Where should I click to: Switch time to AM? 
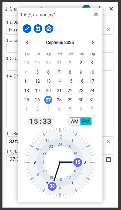click(x=75, y=121)
